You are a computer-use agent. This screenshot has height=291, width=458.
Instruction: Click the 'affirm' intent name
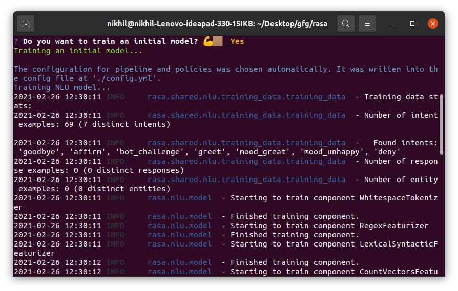tap(87, 152)
